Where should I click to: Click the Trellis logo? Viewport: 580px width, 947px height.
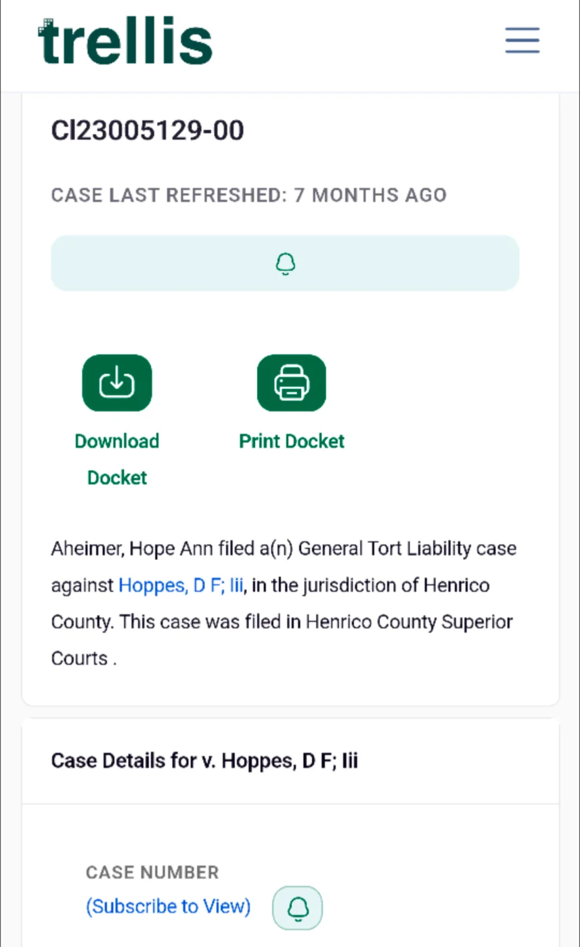[x=126, y=42]
